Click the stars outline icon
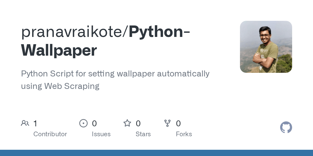 click(127, 123)
